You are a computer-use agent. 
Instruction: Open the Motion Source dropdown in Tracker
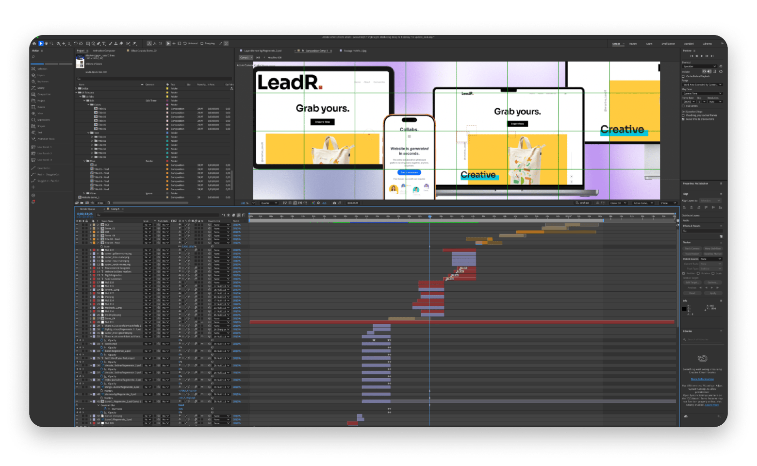click(x=710, y=259)
